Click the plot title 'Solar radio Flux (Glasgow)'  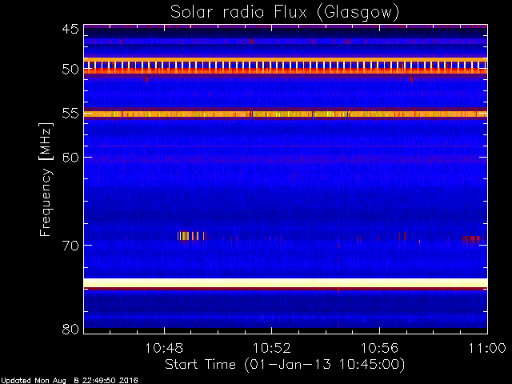[285, 13]
